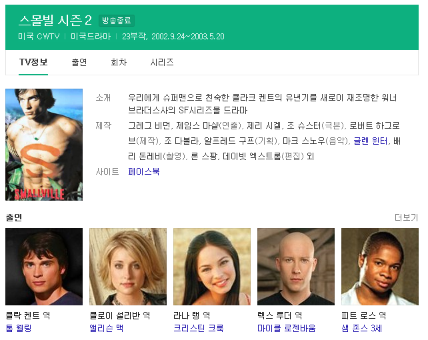The width and height of the screenshot is (428, 340).
Task: Open the 톰 웰링 actor link
Action: (x=19, y=328)
